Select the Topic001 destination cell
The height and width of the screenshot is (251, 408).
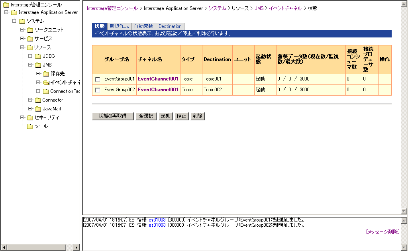click(217, 79)
